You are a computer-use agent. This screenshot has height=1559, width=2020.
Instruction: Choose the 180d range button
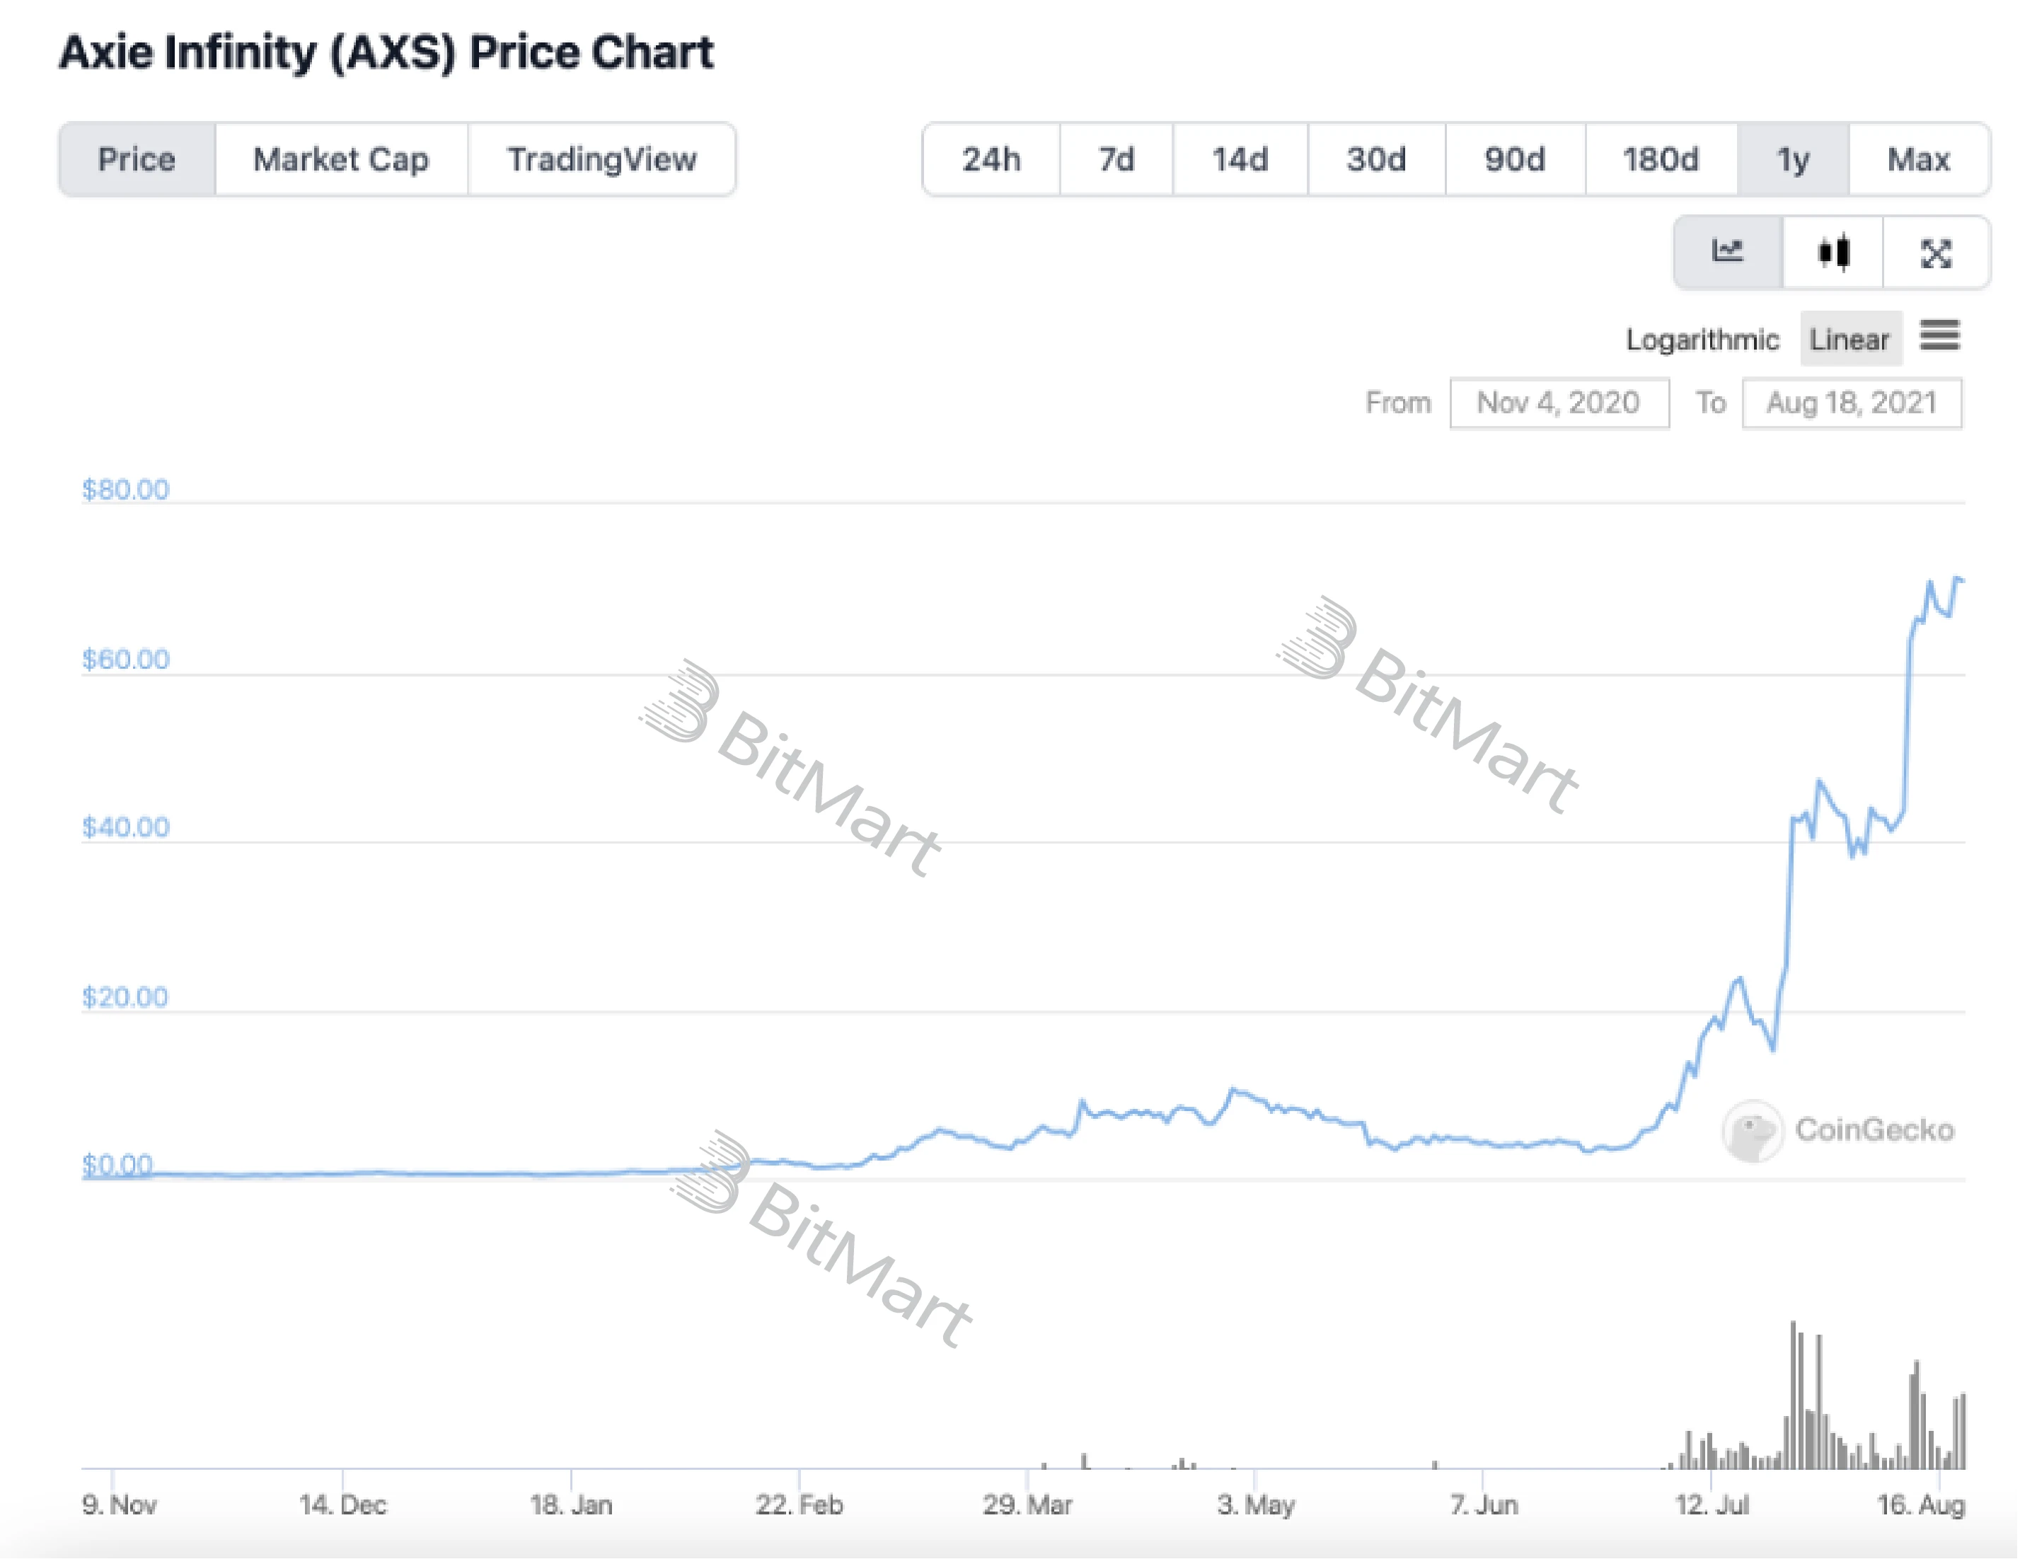(1660, 159)
